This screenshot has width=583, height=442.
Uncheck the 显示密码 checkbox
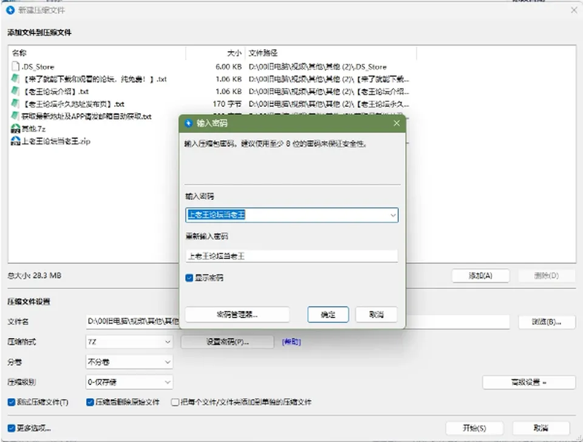pyautogui.click(x=189, y=277)
